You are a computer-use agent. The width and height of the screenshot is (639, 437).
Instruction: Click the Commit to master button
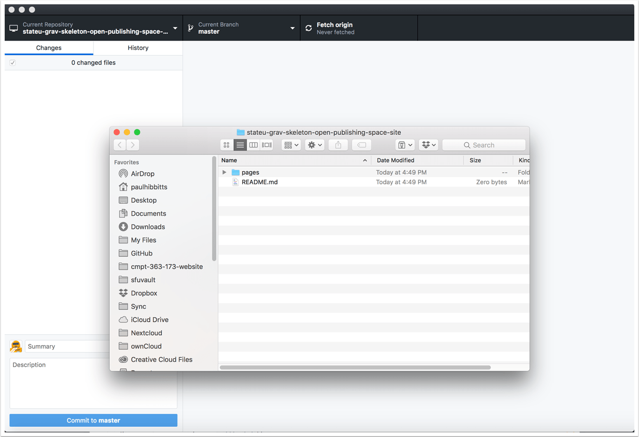point(93,420)
